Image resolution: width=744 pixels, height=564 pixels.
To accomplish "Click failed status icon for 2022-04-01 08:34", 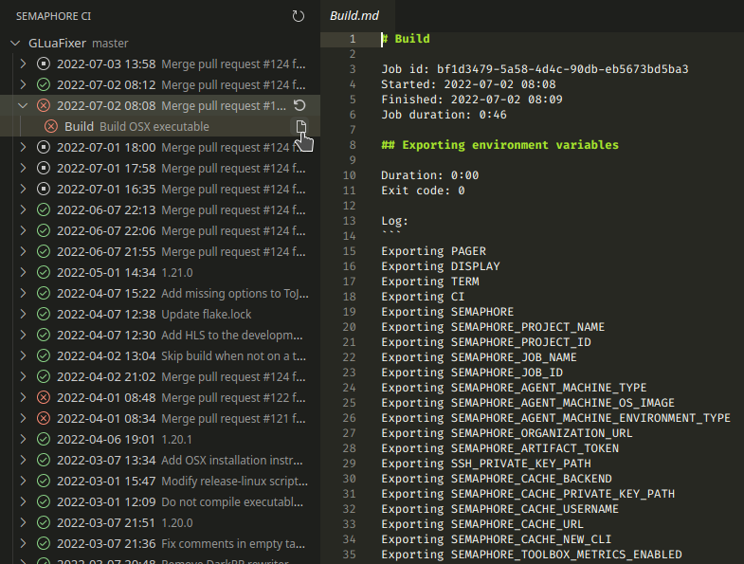I will coord(44,418).
